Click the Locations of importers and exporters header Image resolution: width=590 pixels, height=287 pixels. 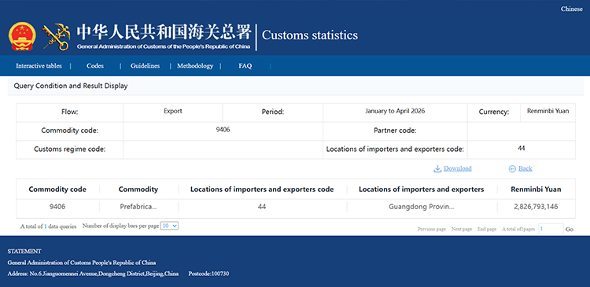422,189
